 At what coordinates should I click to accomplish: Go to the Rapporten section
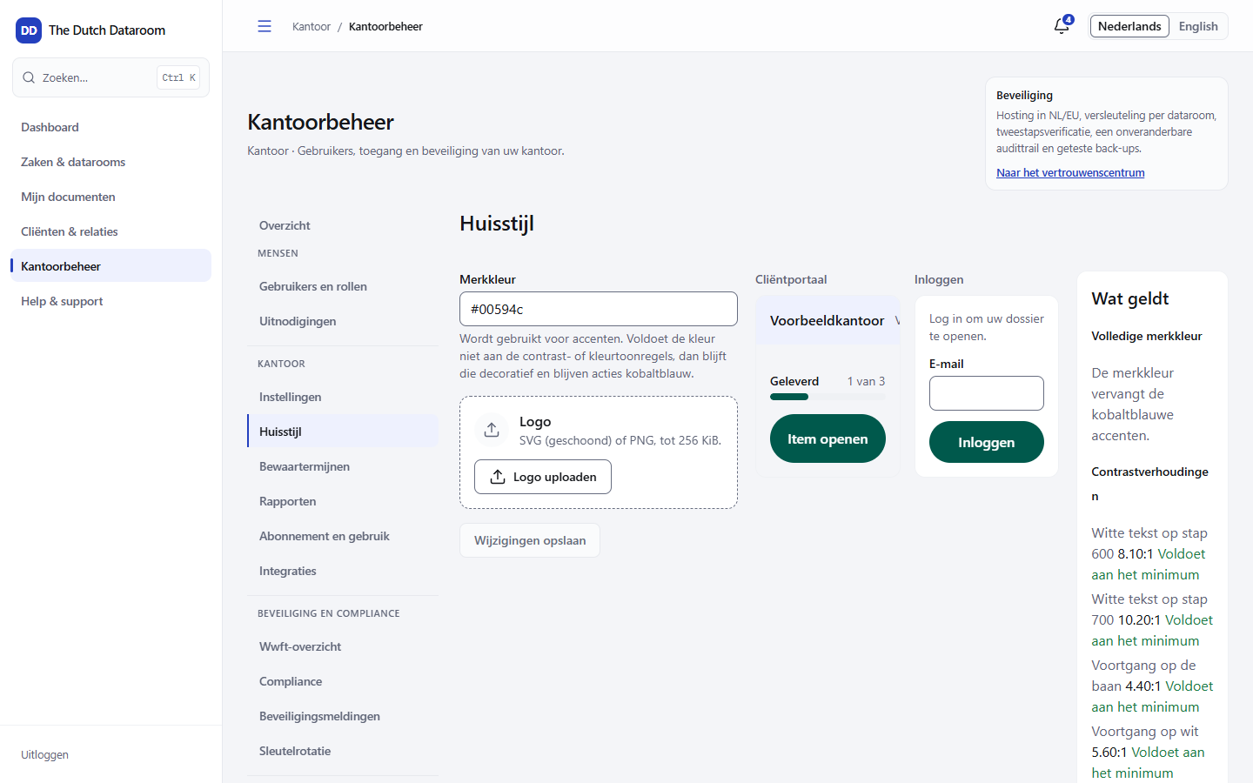[x=343, y=501]
